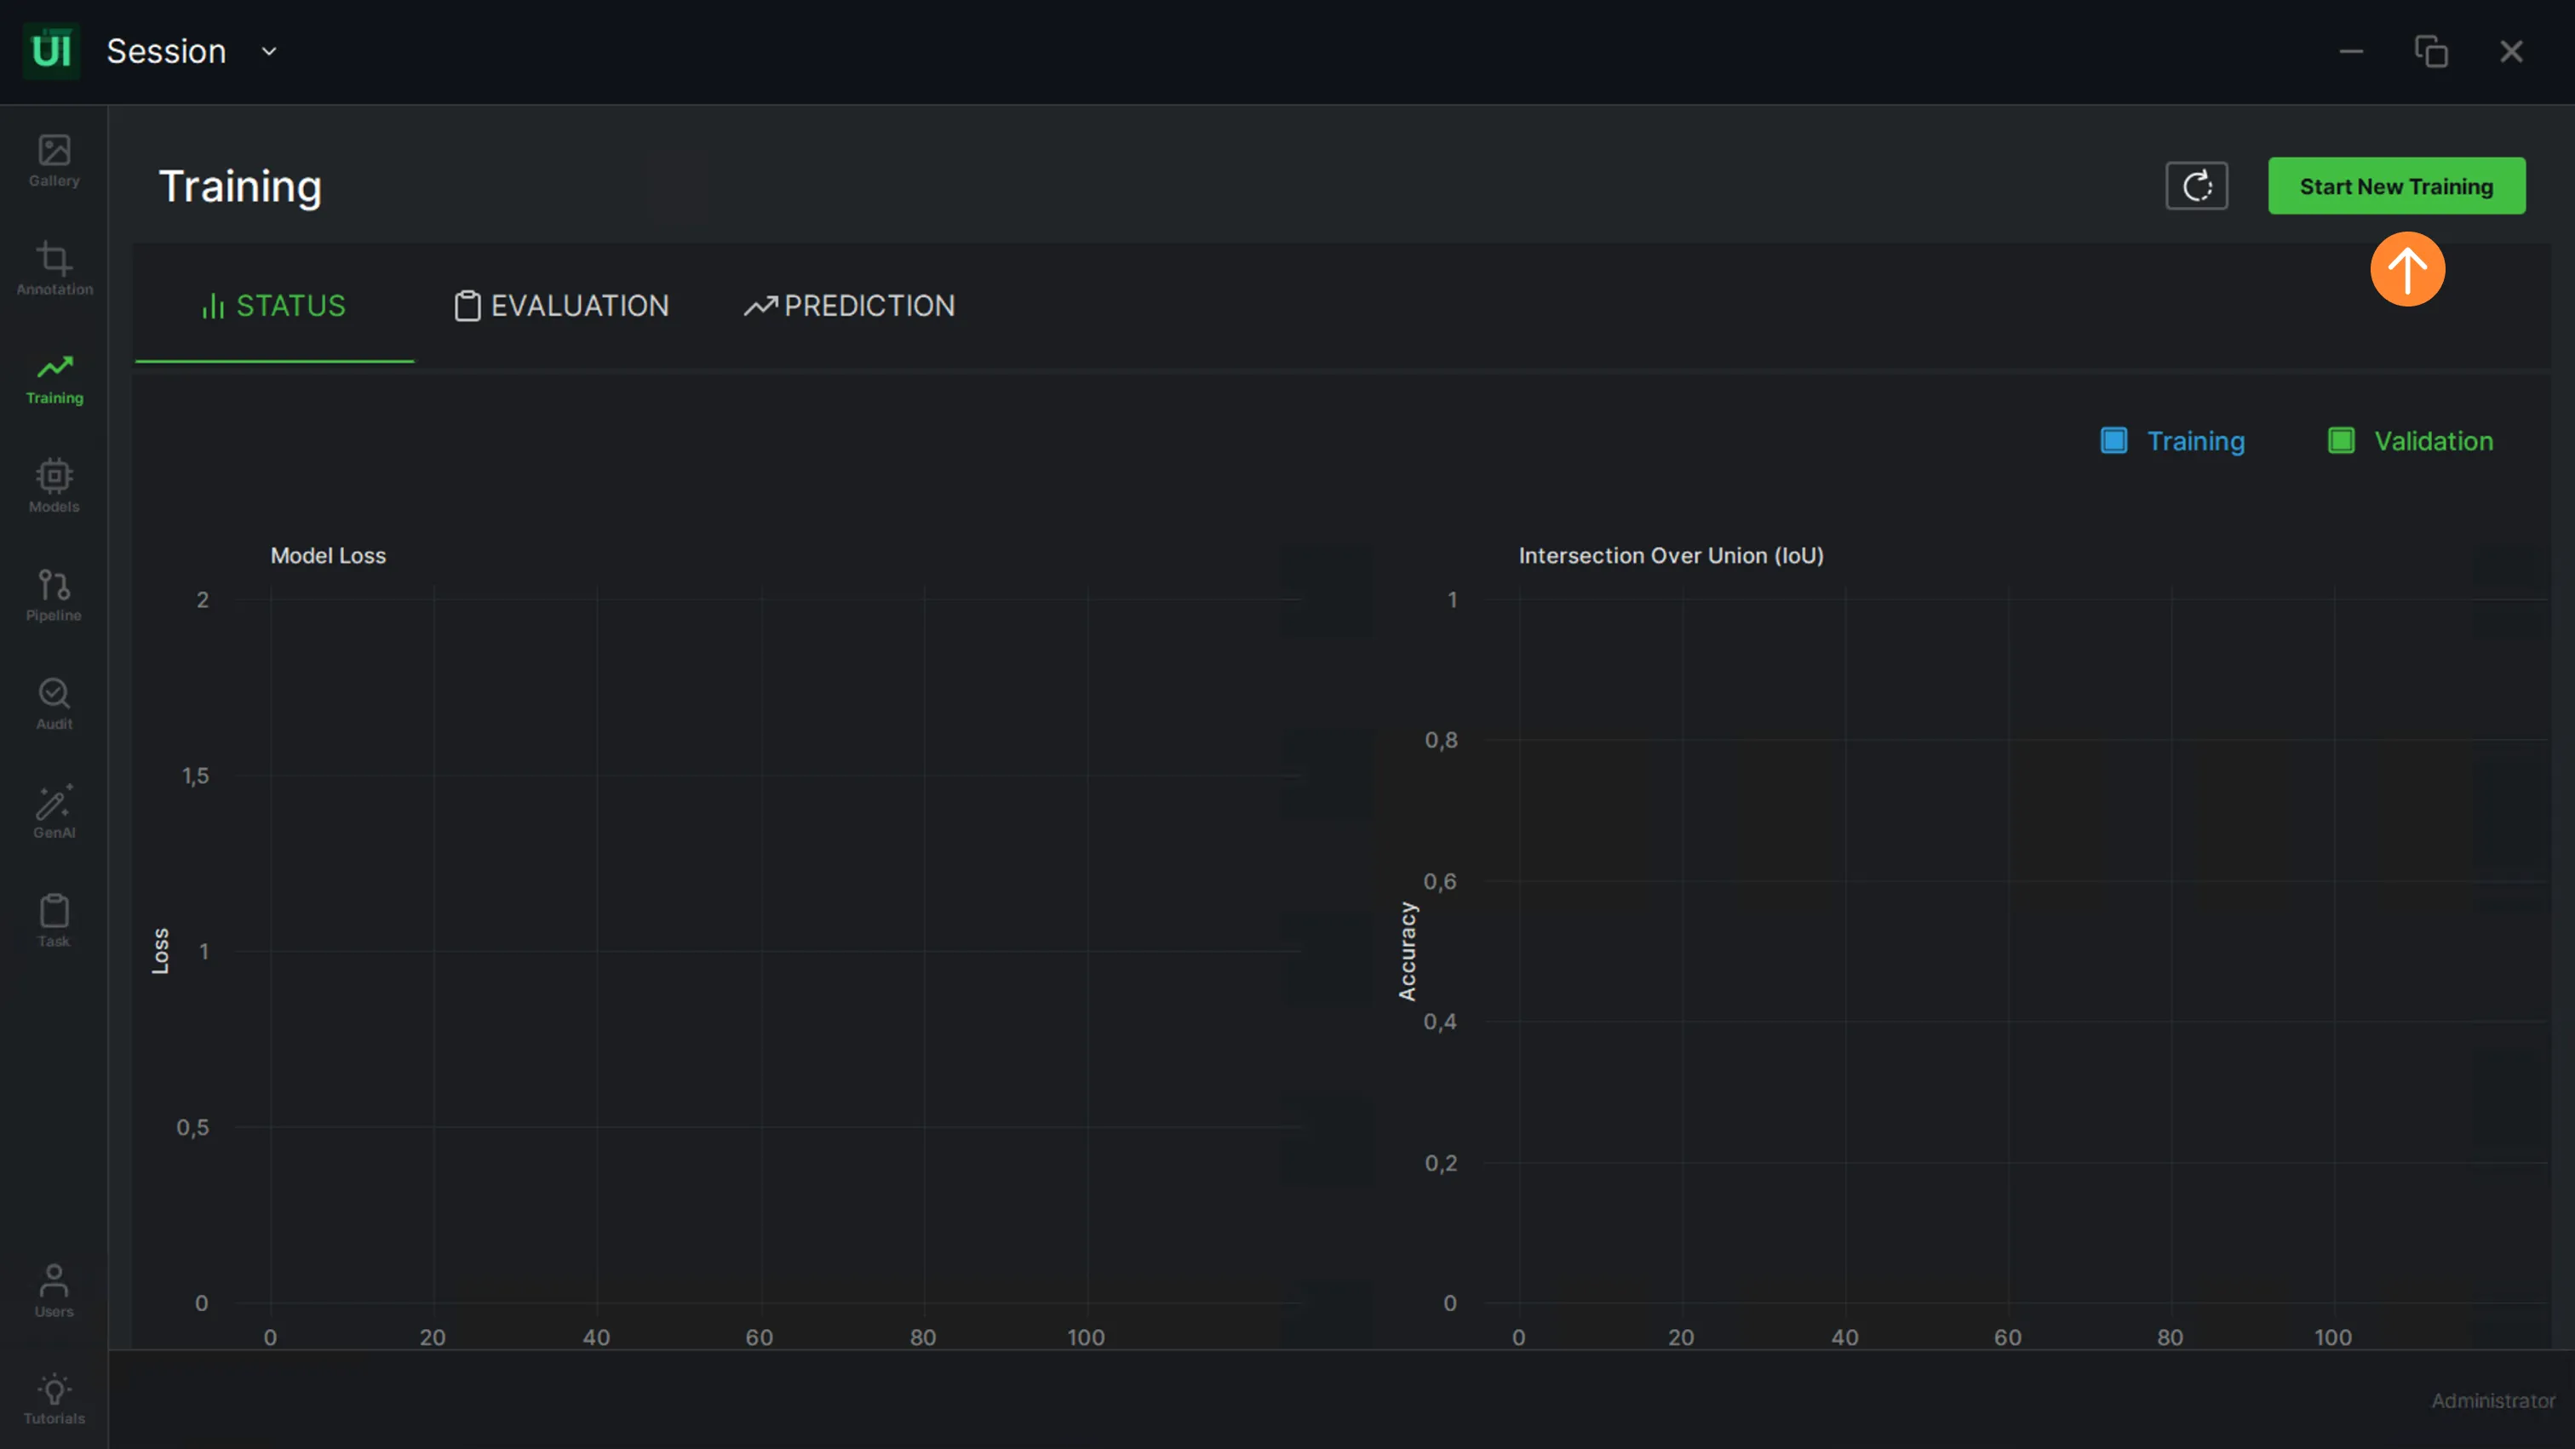Open the Audit sidebar section
Screen dimensions: 2575x1449
point(54,705)
